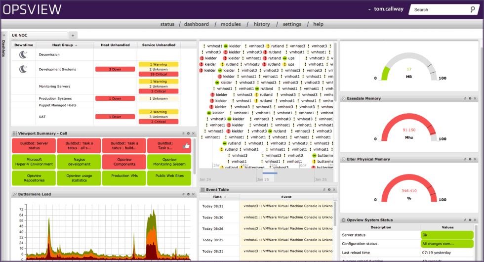Expand the Dashlets sidebar chevron

[x=4, y=35]
